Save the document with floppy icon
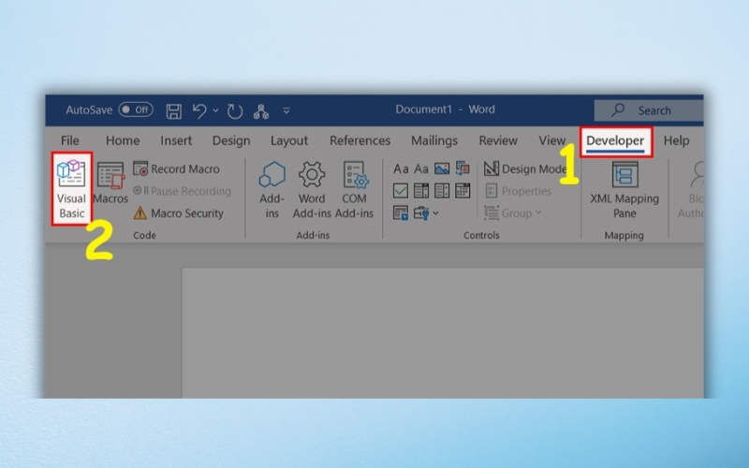 tap(173, 110)
